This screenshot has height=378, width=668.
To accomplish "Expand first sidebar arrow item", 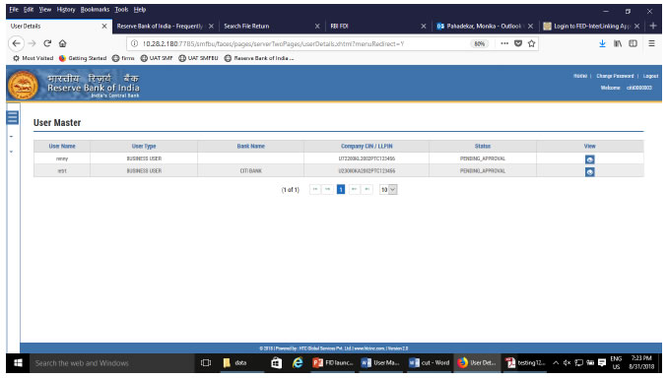I will point(12,137).
